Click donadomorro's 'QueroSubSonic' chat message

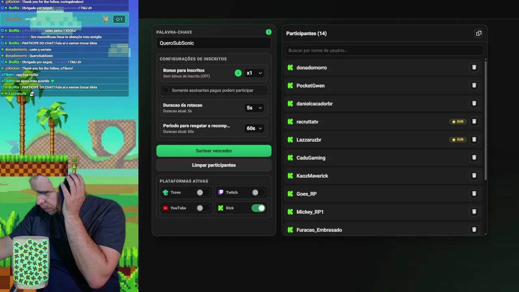[41, 56]
